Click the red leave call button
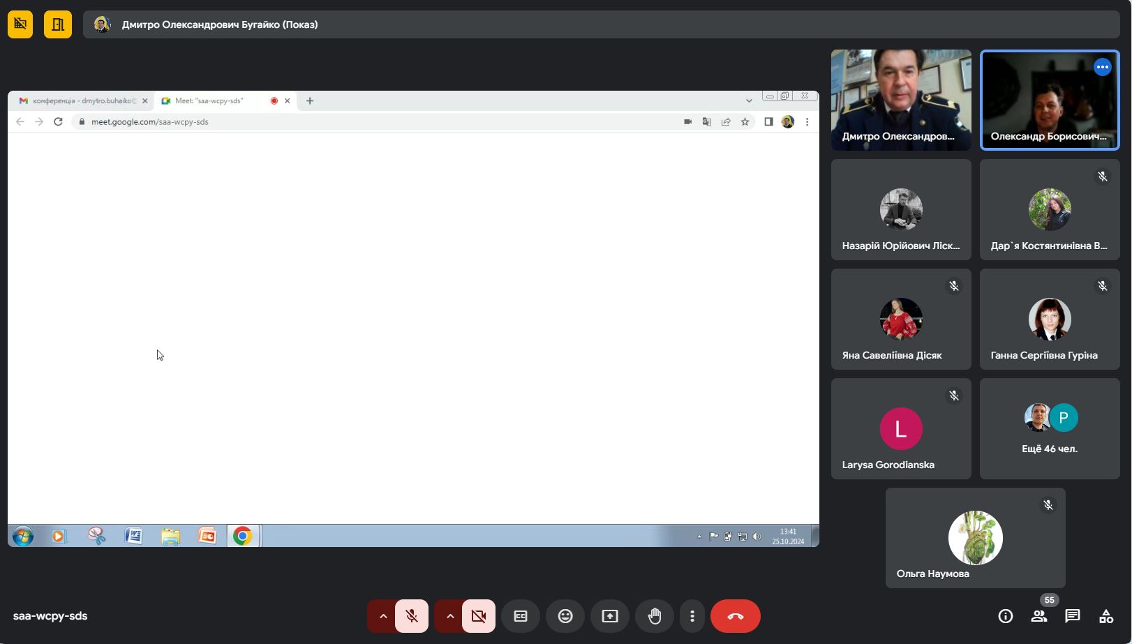The width and height of the screenshot is (1132, 644). (736, 616)
